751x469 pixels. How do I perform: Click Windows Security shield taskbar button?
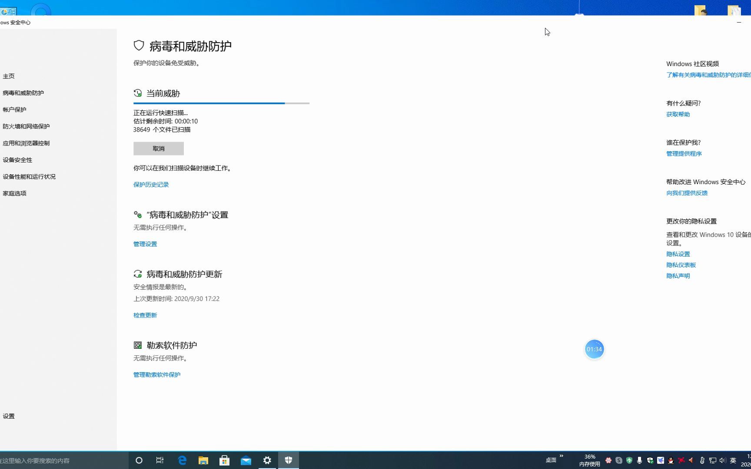tap(289, 460)
